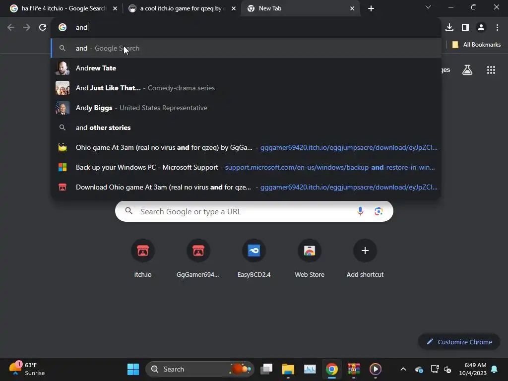The height and width of the screenshot is (381, 508).
Task: Click the Chrome taskbar icon
Action: [x=332, y=369]
